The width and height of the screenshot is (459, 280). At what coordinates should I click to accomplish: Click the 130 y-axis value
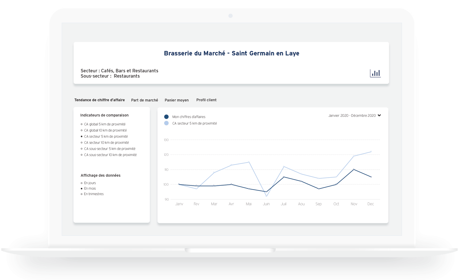click(166, 140)
